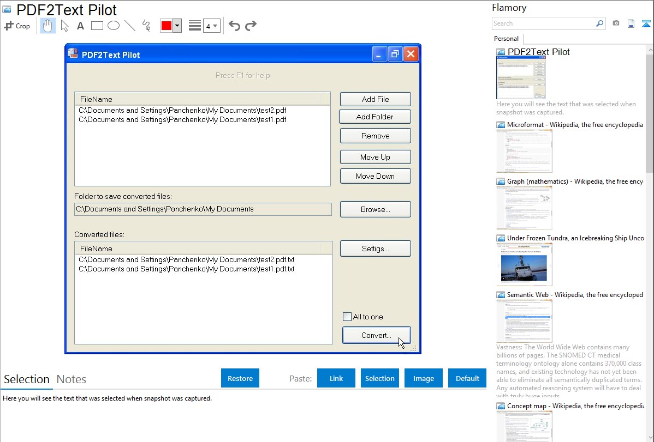Click the line thickness icon
Screen dimensions: 654x442
(x=194, y=26)
